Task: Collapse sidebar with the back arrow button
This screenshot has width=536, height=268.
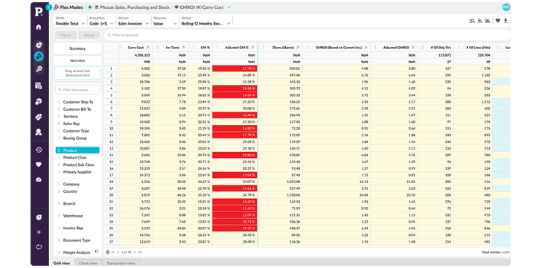Action: (x=49, y=7)
